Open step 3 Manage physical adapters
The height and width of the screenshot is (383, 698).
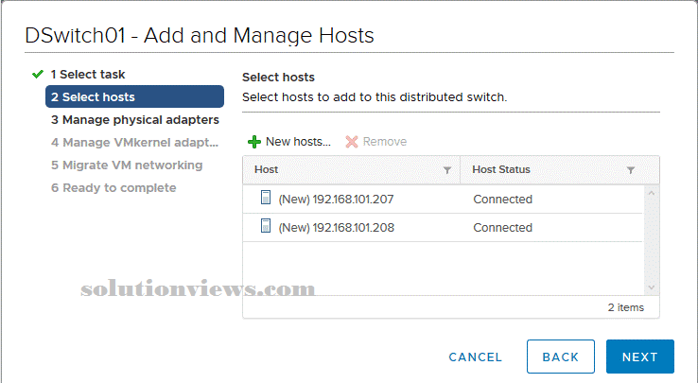tap(135, 120)
